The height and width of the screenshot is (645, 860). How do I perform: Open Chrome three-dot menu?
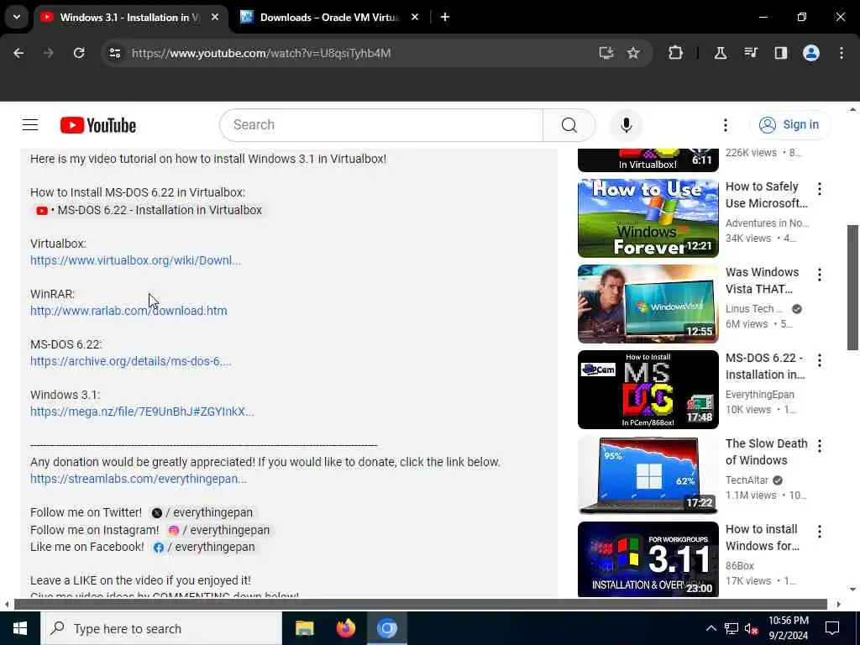[x=842, y=53]
